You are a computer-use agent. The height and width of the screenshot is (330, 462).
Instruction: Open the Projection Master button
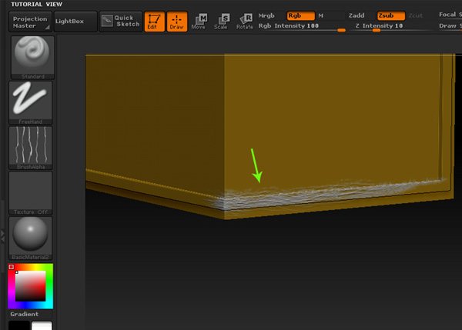pos(30,22)
